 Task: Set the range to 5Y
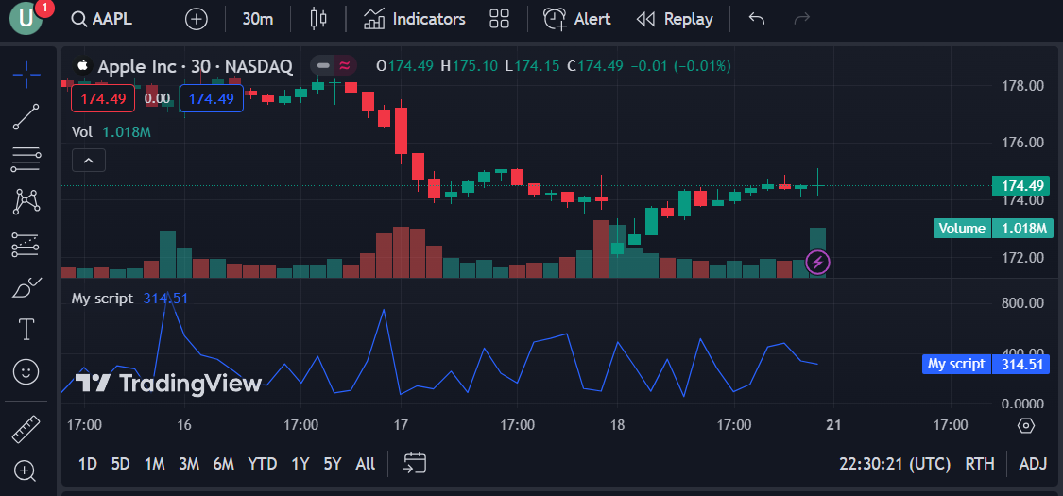(333, 464)
